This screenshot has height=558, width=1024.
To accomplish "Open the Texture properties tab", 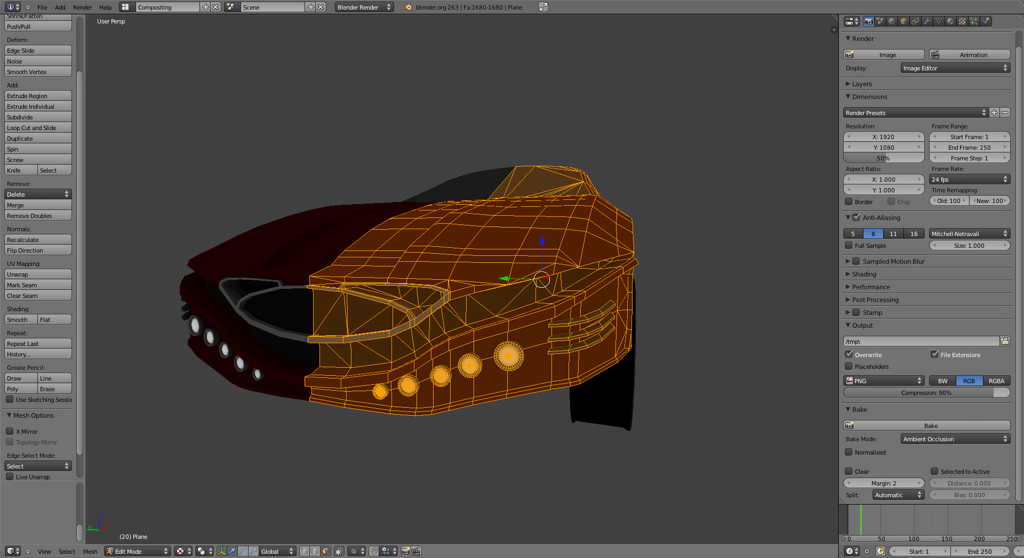I will click(x=962, y=21).
